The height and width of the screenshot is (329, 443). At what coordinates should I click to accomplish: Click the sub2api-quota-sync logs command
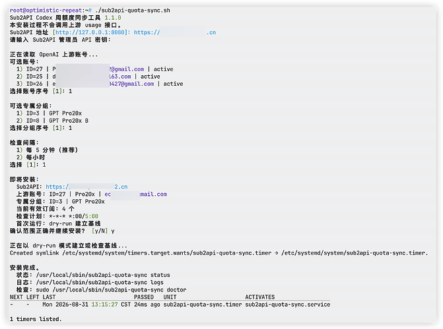[x=100, y=282]
